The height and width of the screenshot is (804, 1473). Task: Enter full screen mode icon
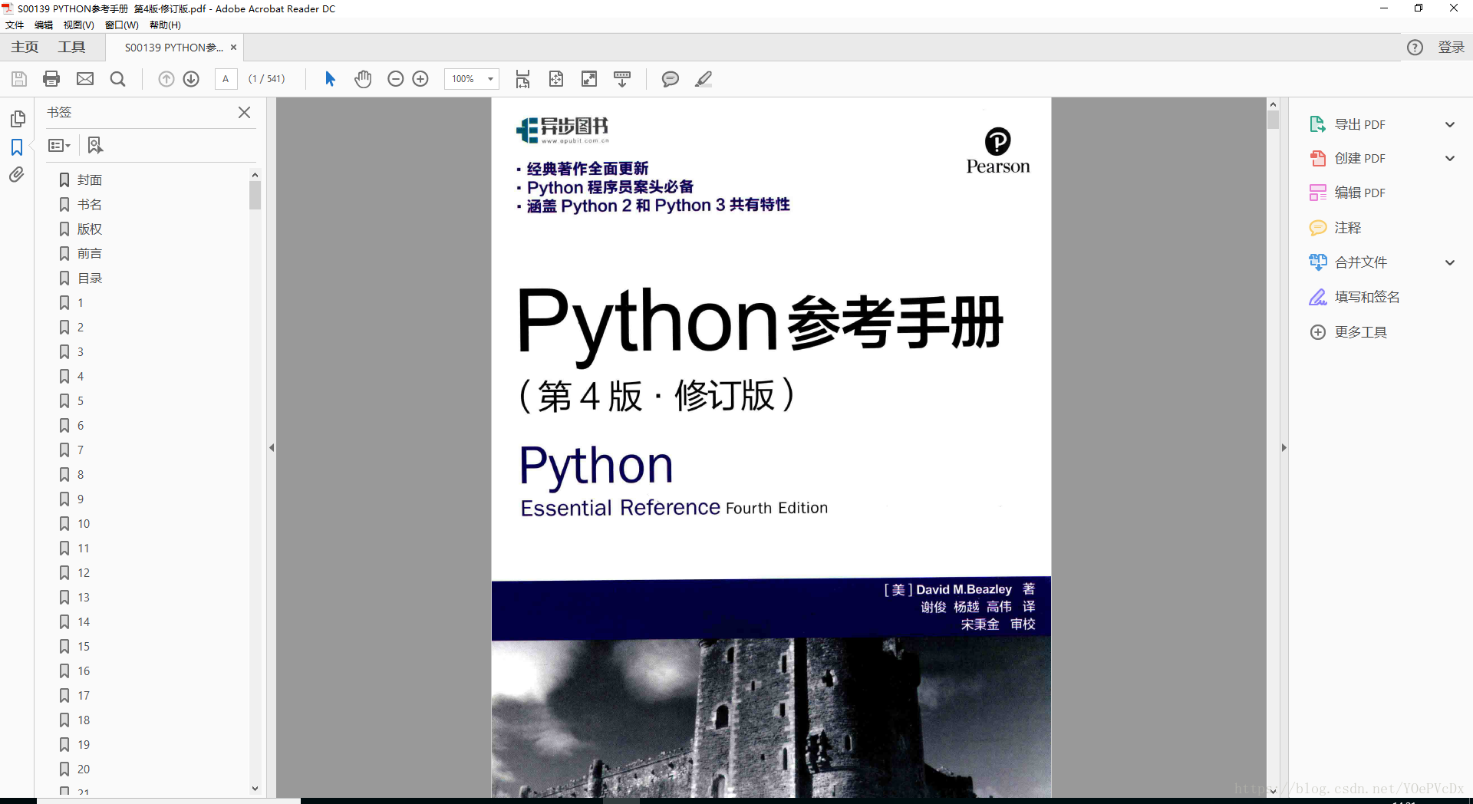pyautogui.click(x=589, y=79)
